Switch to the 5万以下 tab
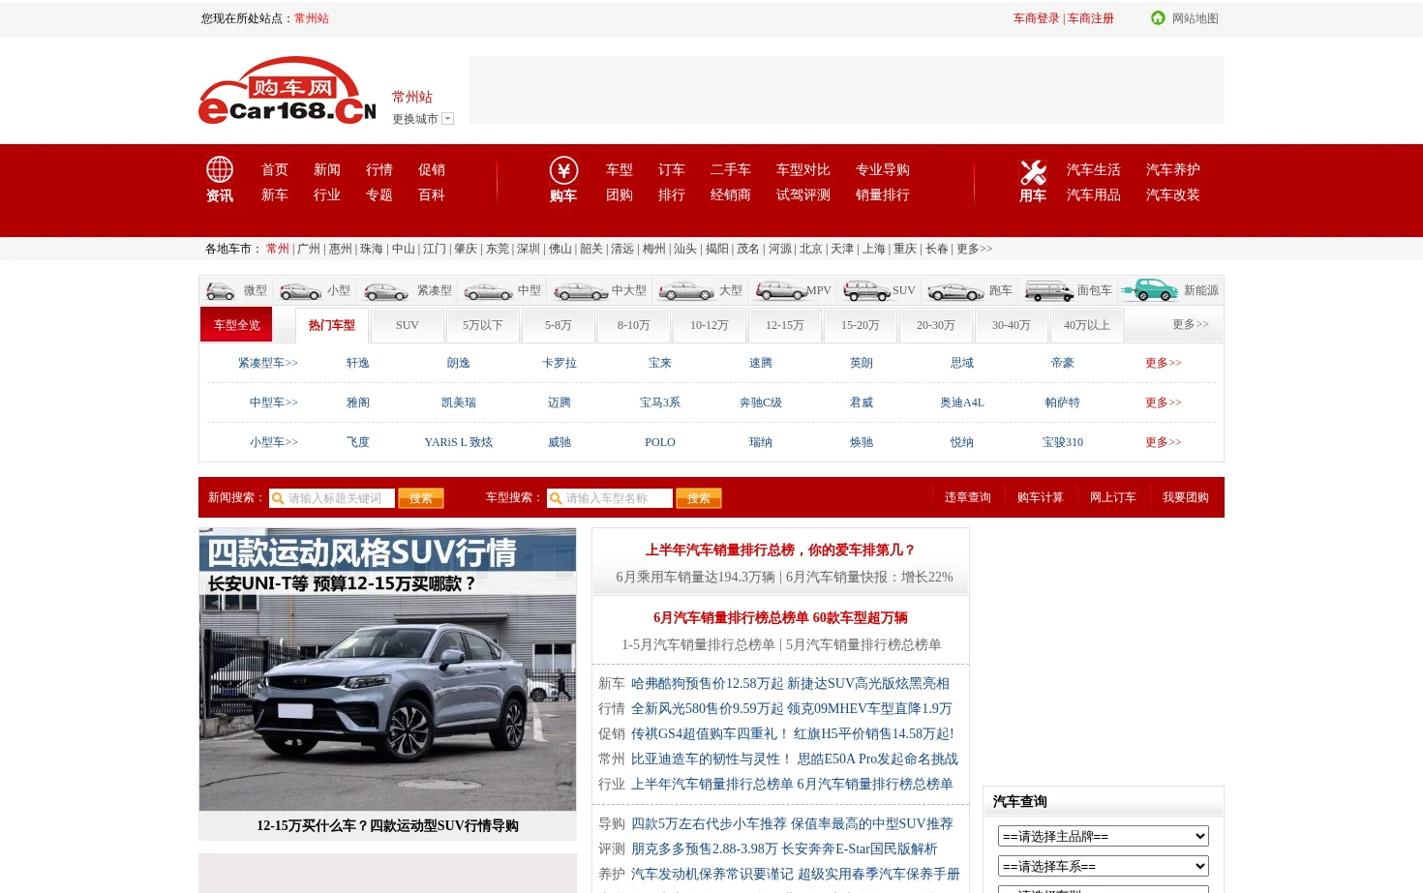1423x893 pixels. pos(483,325)
